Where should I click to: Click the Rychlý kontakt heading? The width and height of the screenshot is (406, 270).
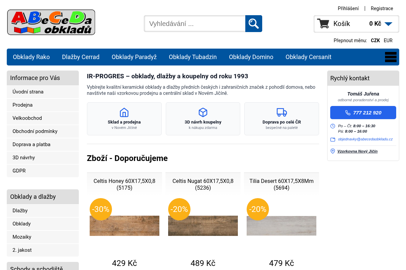tap(350, 78)
